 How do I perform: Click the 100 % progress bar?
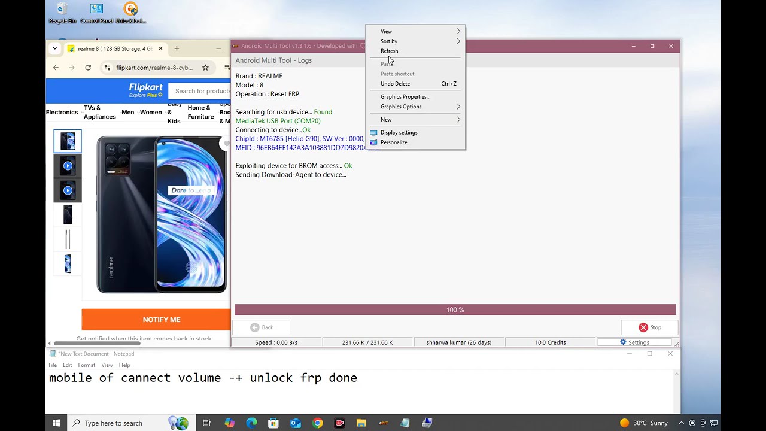point(455,310)
